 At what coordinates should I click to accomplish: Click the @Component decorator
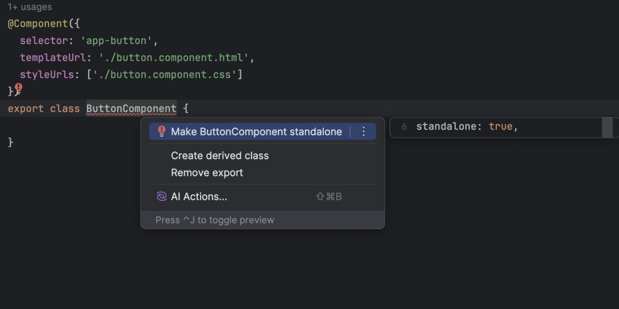pyautogui.click(x=38, y=24)
